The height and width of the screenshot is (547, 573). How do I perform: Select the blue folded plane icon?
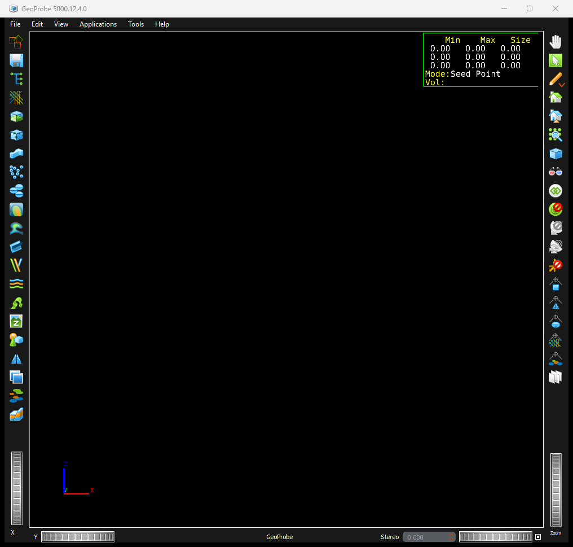tap(16, 247)
